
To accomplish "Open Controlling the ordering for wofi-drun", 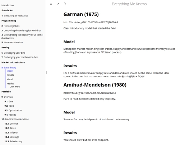I will [x=21, y=30].
